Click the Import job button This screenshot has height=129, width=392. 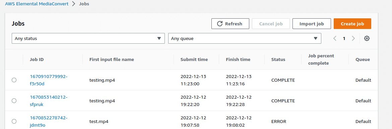(312, 24)
